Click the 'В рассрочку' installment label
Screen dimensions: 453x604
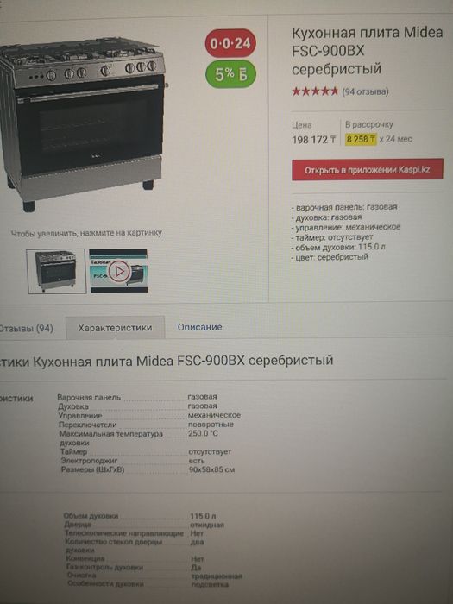369,124
